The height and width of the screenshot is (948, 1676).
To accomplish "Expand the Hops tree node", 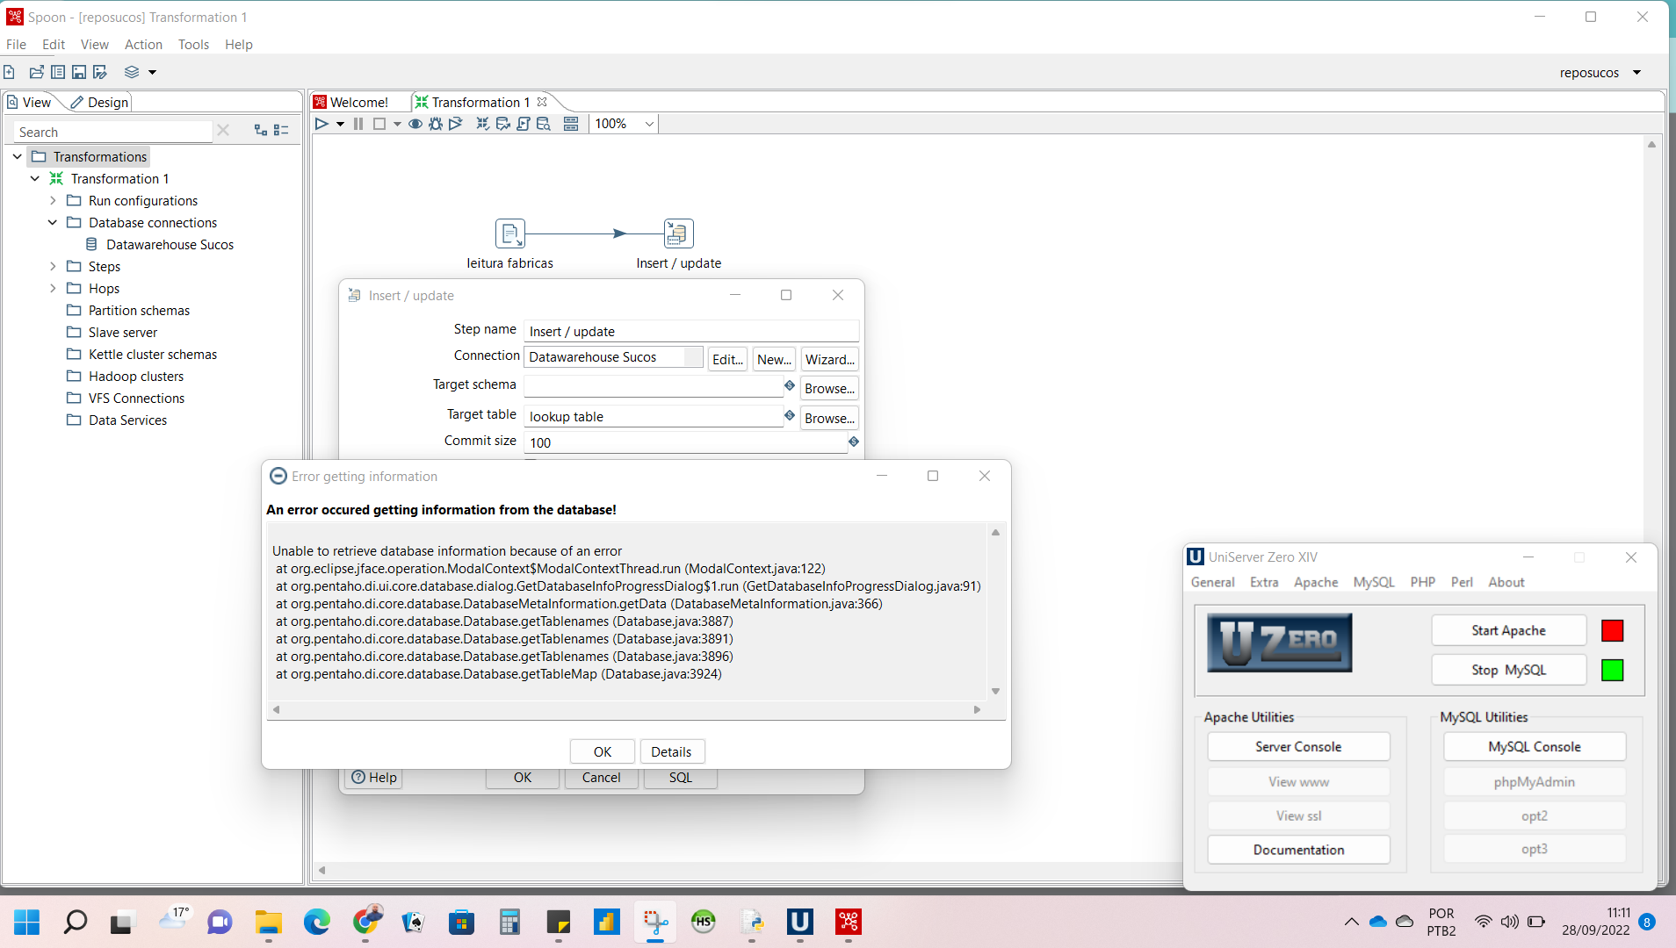I will point(53,288).
